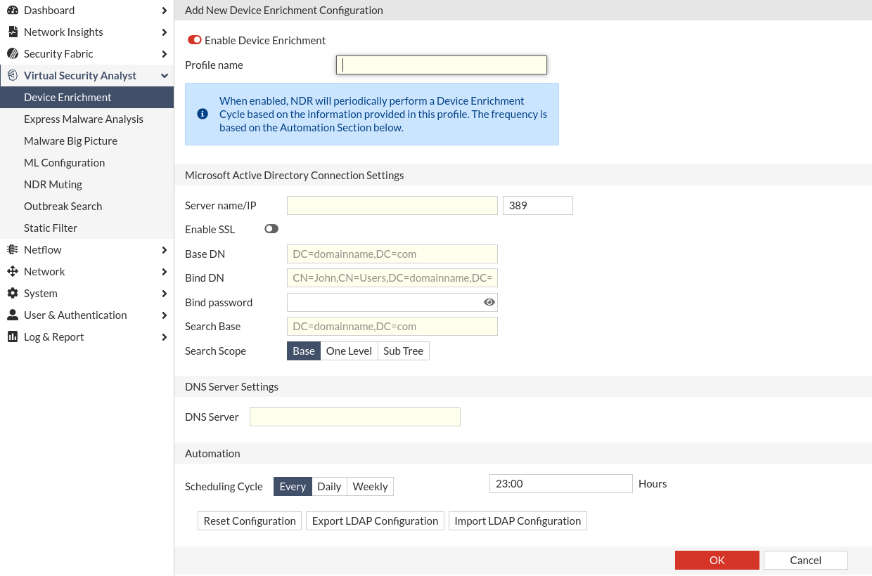872x576 pixels.
Task: Disable the Enable Device Enrichment toggle
Action: point(195,41)
